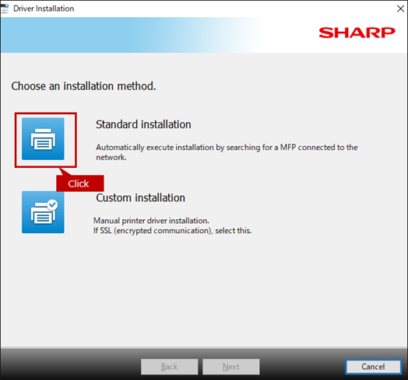The image size is (408, 380).
Task: Click the dark footer bar beside Cancel
Action: tap(302, 367)
